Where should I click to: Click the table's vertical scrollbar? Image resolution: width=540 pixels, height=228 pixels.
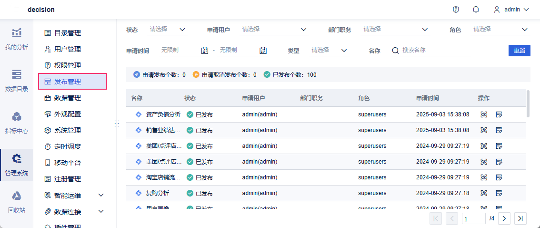coord(528,104)
